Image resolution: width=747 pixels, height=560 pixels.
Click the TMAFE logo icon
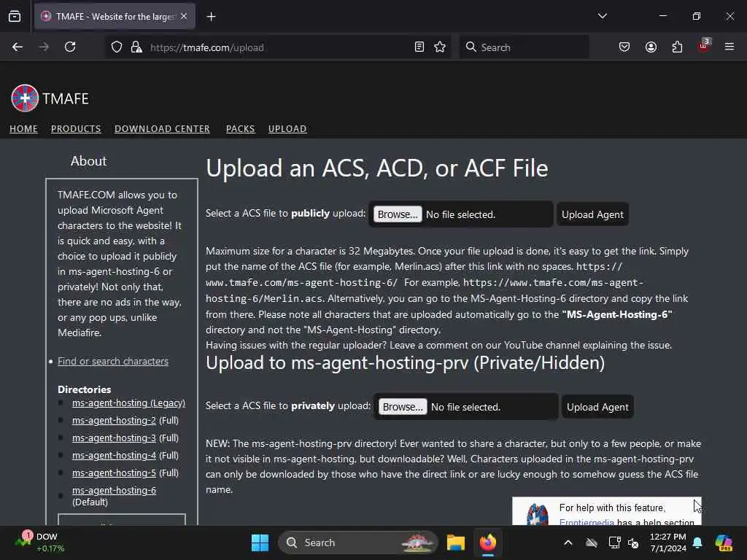coord(25,98)
